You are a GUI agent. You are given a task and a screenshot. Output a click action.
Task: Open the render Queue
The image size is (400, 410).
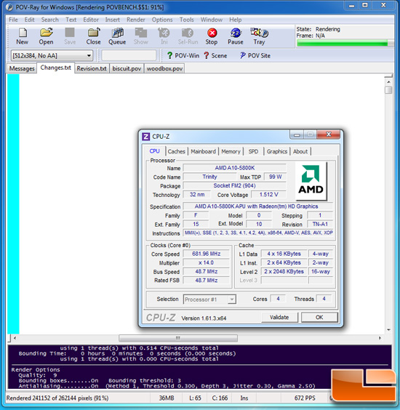coord(117,36)
